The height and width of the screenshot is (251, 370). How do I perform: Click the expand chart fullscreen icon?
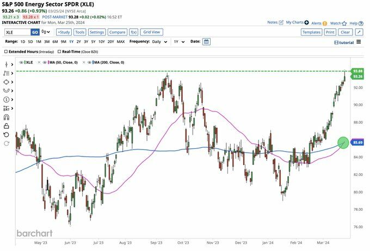[x=359, y=32]
